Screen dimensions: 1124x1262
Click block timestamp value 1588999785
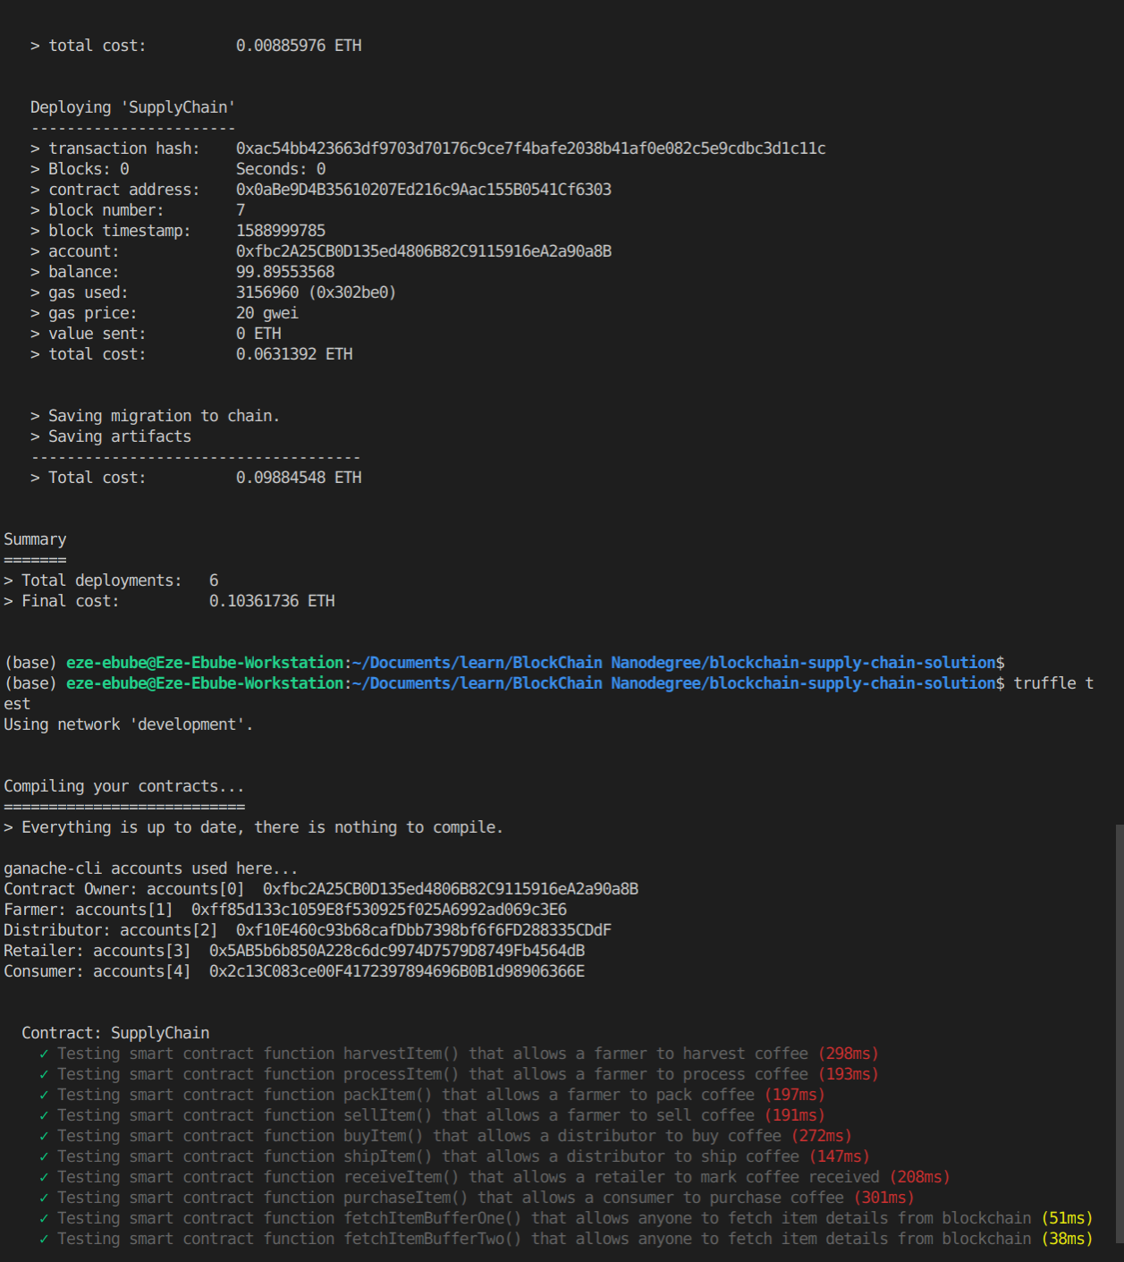(x=281, y=231)
